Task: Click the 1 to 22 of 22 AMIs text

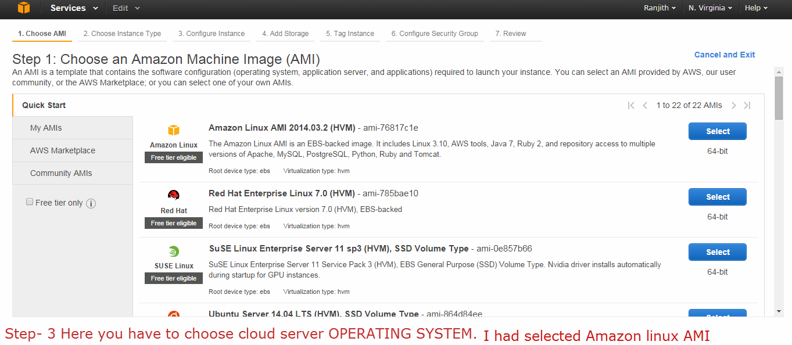Action: pos(689,105)
